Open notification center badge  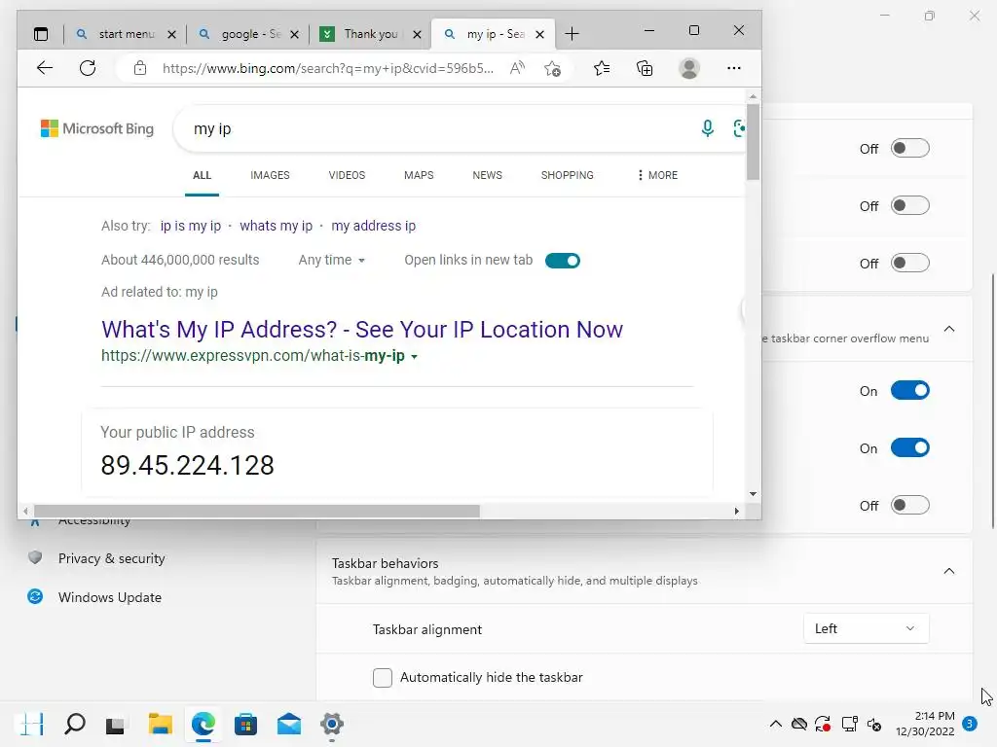click(970, 723)
